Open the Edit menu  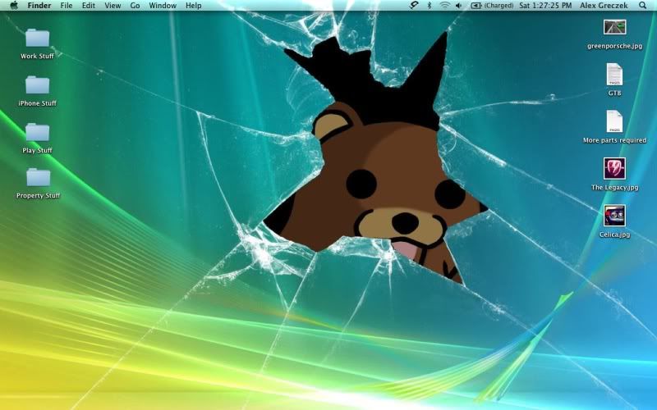coord(89,6)
